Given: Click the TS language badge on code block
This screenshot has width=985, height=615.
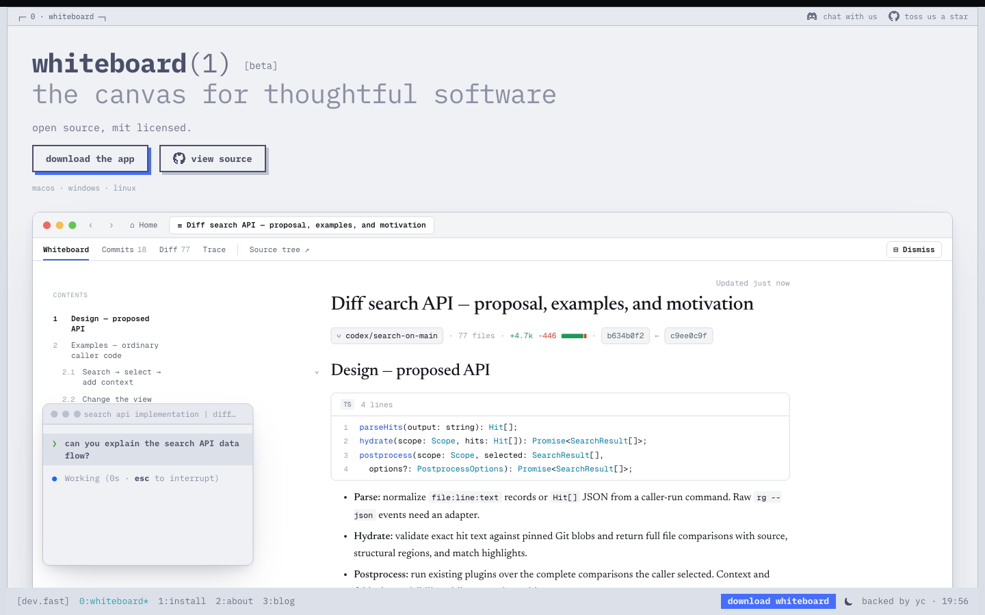Looking at the screenshot, I should [x=347, y=405].
